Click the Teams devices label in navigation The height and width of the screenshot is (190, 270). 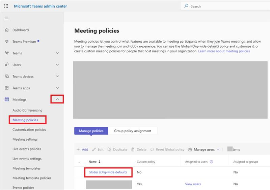click(x=23, y=76)
